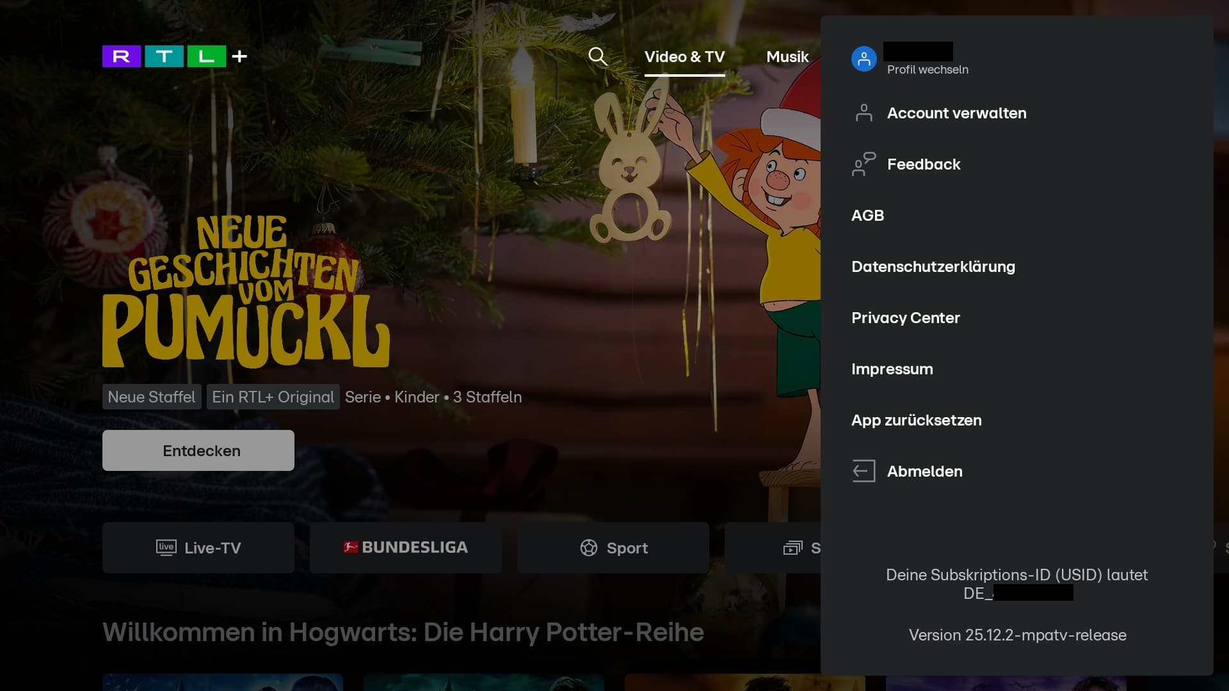Click the Sport soccer ball icon
1229x691 pixels.
[588, 548]
